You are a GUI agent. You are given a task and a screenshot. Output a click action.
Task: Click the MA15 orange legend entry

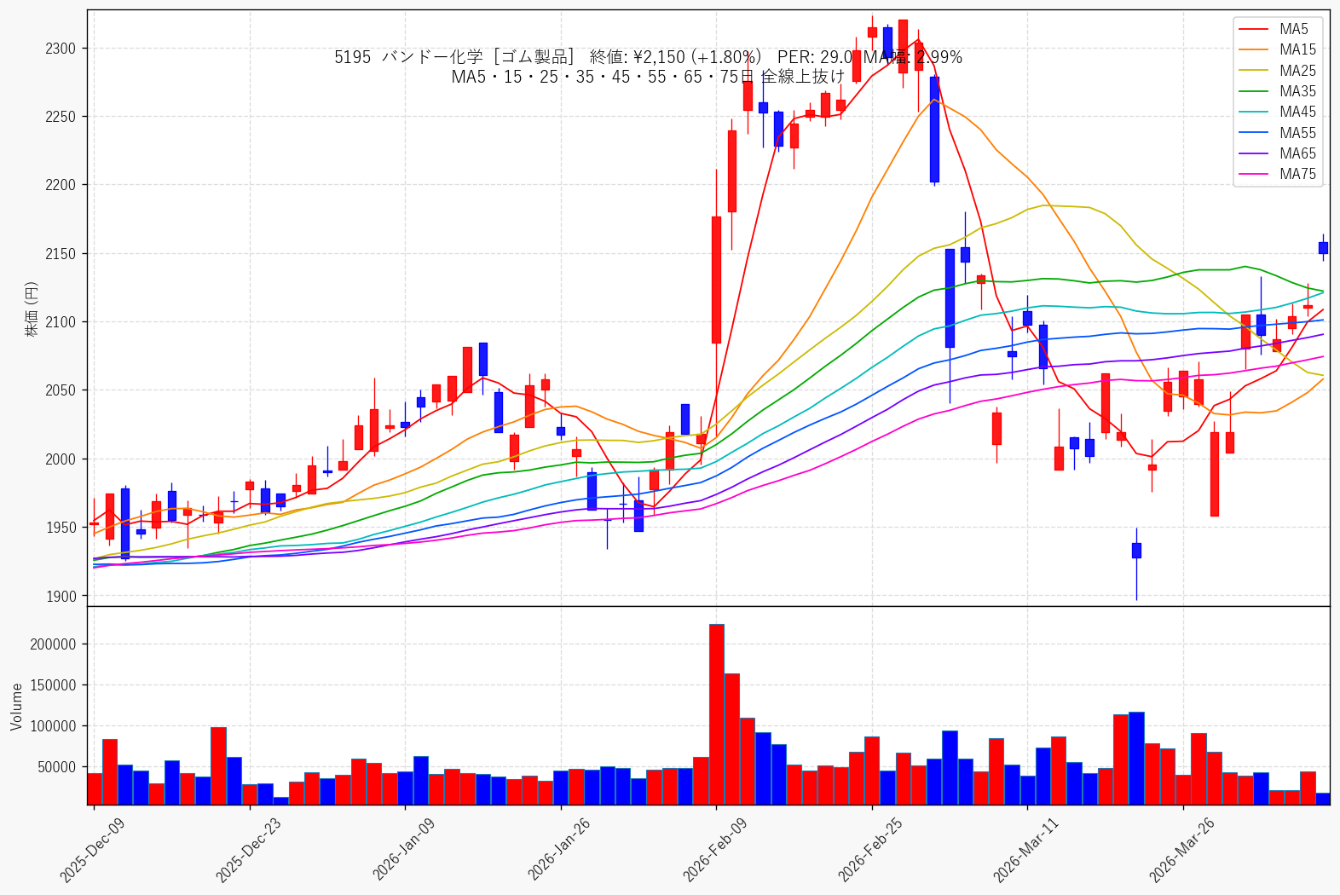tap(1277, 50)
